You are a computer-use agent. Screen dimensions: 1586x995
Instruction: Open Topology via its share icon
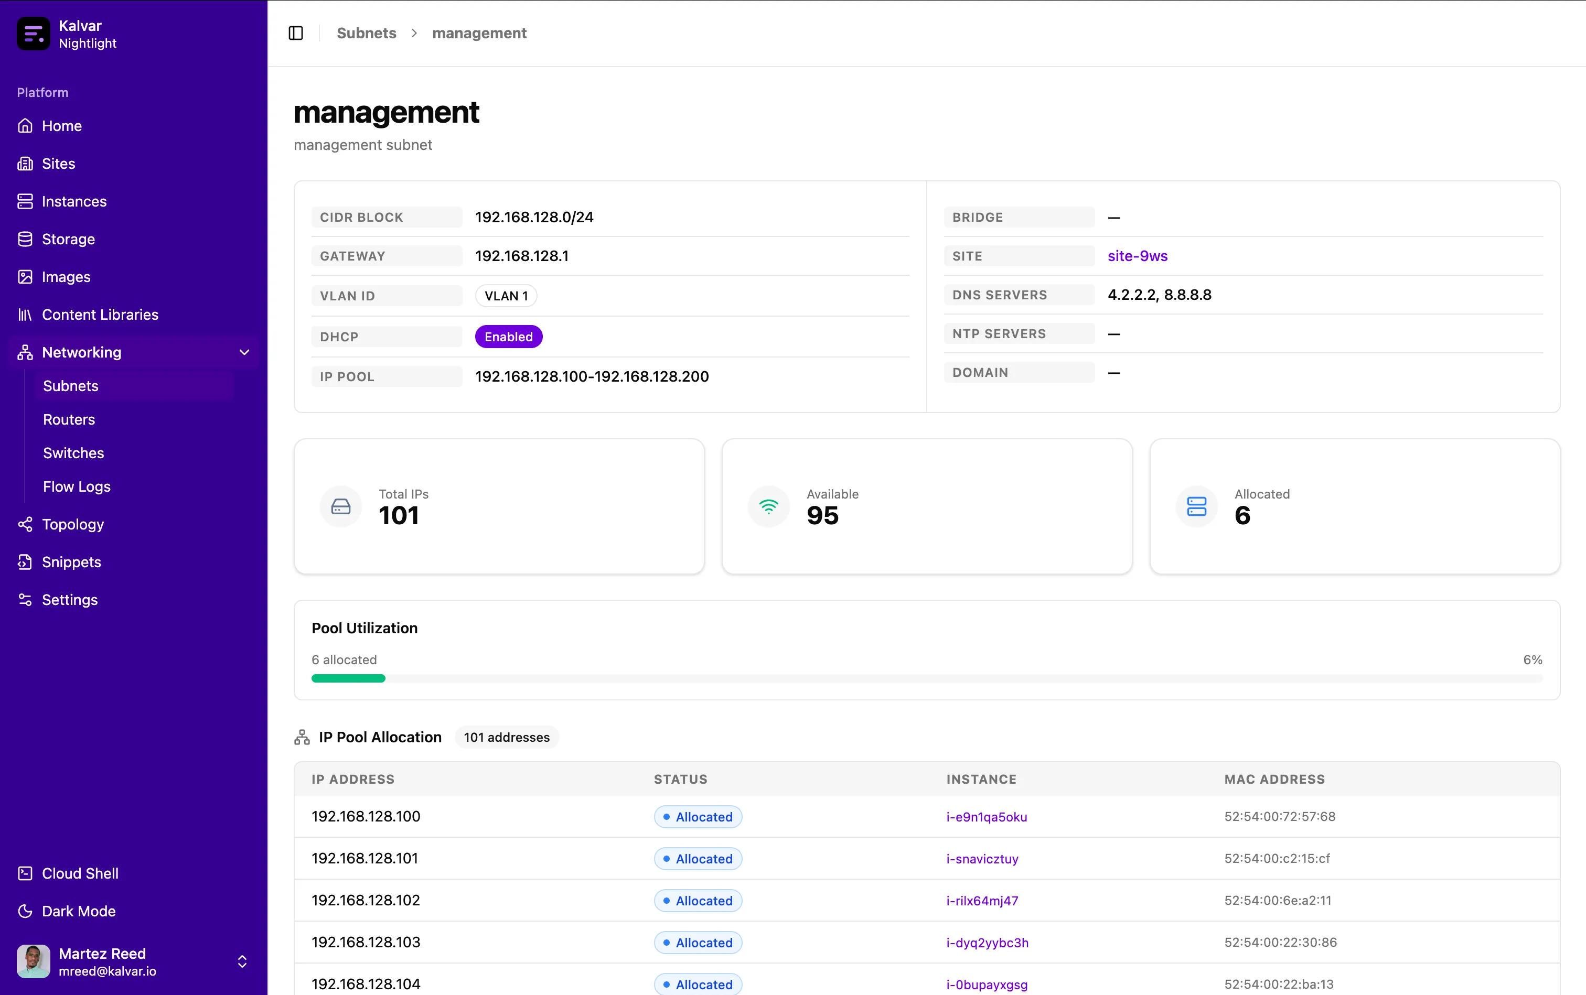(25, 524)
